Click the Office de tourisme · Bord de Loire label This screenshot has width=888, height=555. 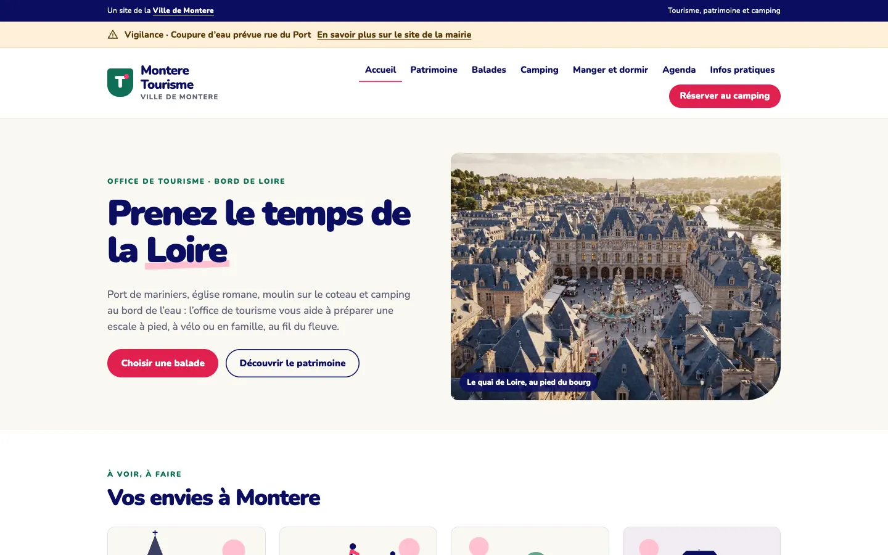(196, 181)
